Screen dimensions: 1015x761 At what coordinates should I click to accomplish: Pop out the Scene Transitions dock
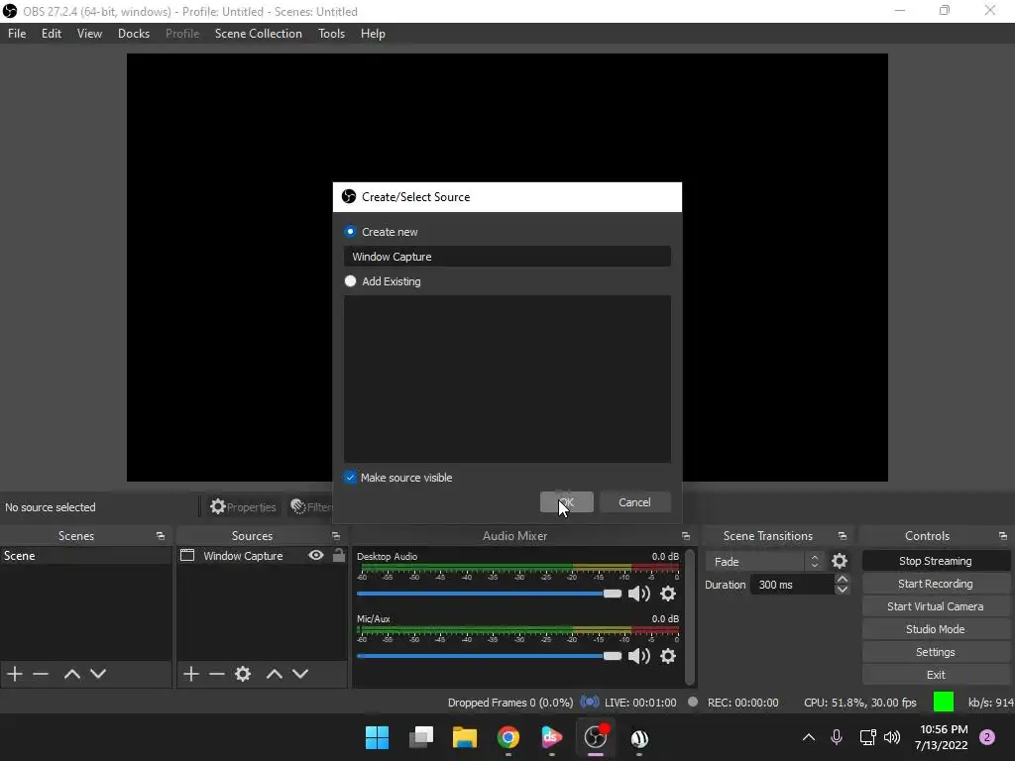point(843,536)
